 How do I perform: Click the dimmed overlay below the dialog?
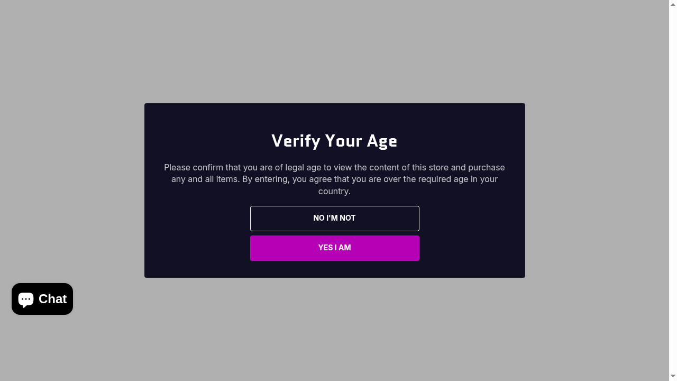334,328
